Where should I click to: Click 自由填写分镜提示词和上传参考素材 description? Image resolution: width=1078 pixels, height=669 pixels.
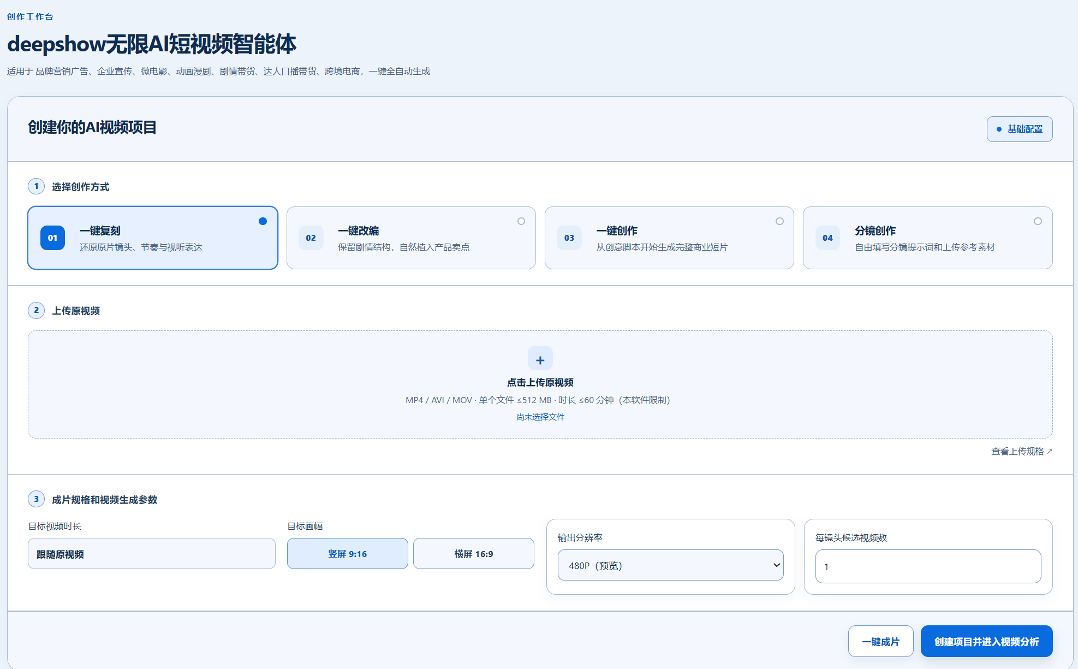coord(925,247)
